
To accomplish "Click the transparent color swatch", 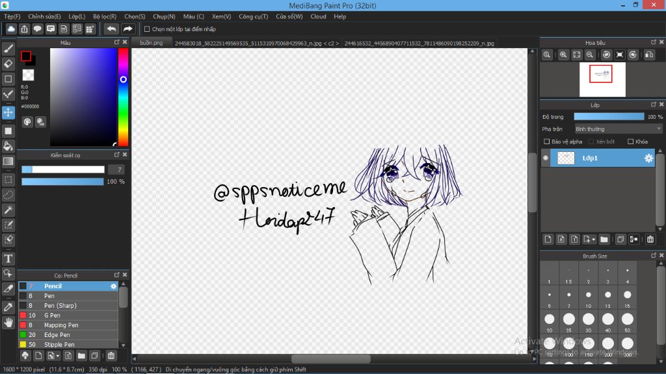I will (x=28, y=75).
